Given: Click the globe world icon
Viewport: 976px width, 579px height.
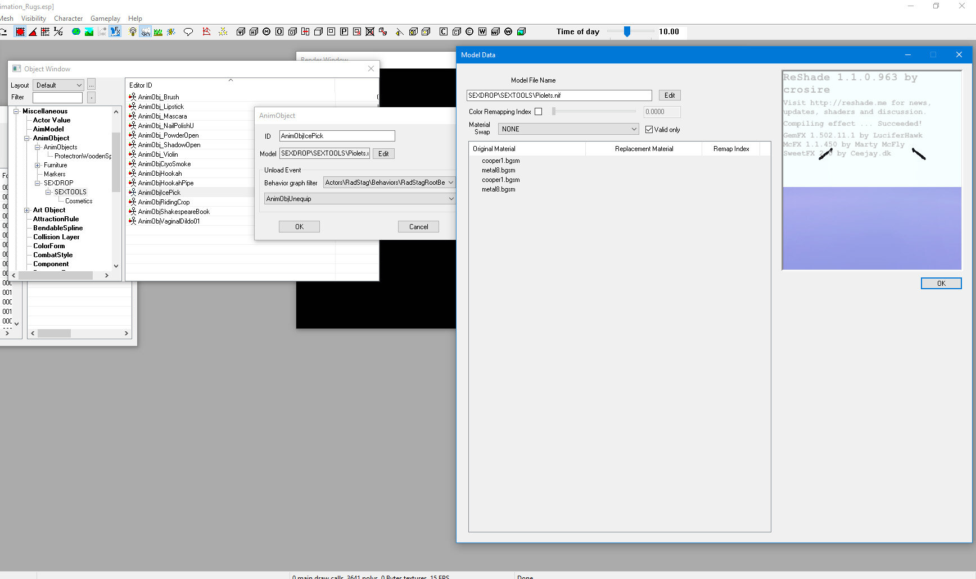Looking at the screenshot, I should pyautogui.click(x=76, y=32).
